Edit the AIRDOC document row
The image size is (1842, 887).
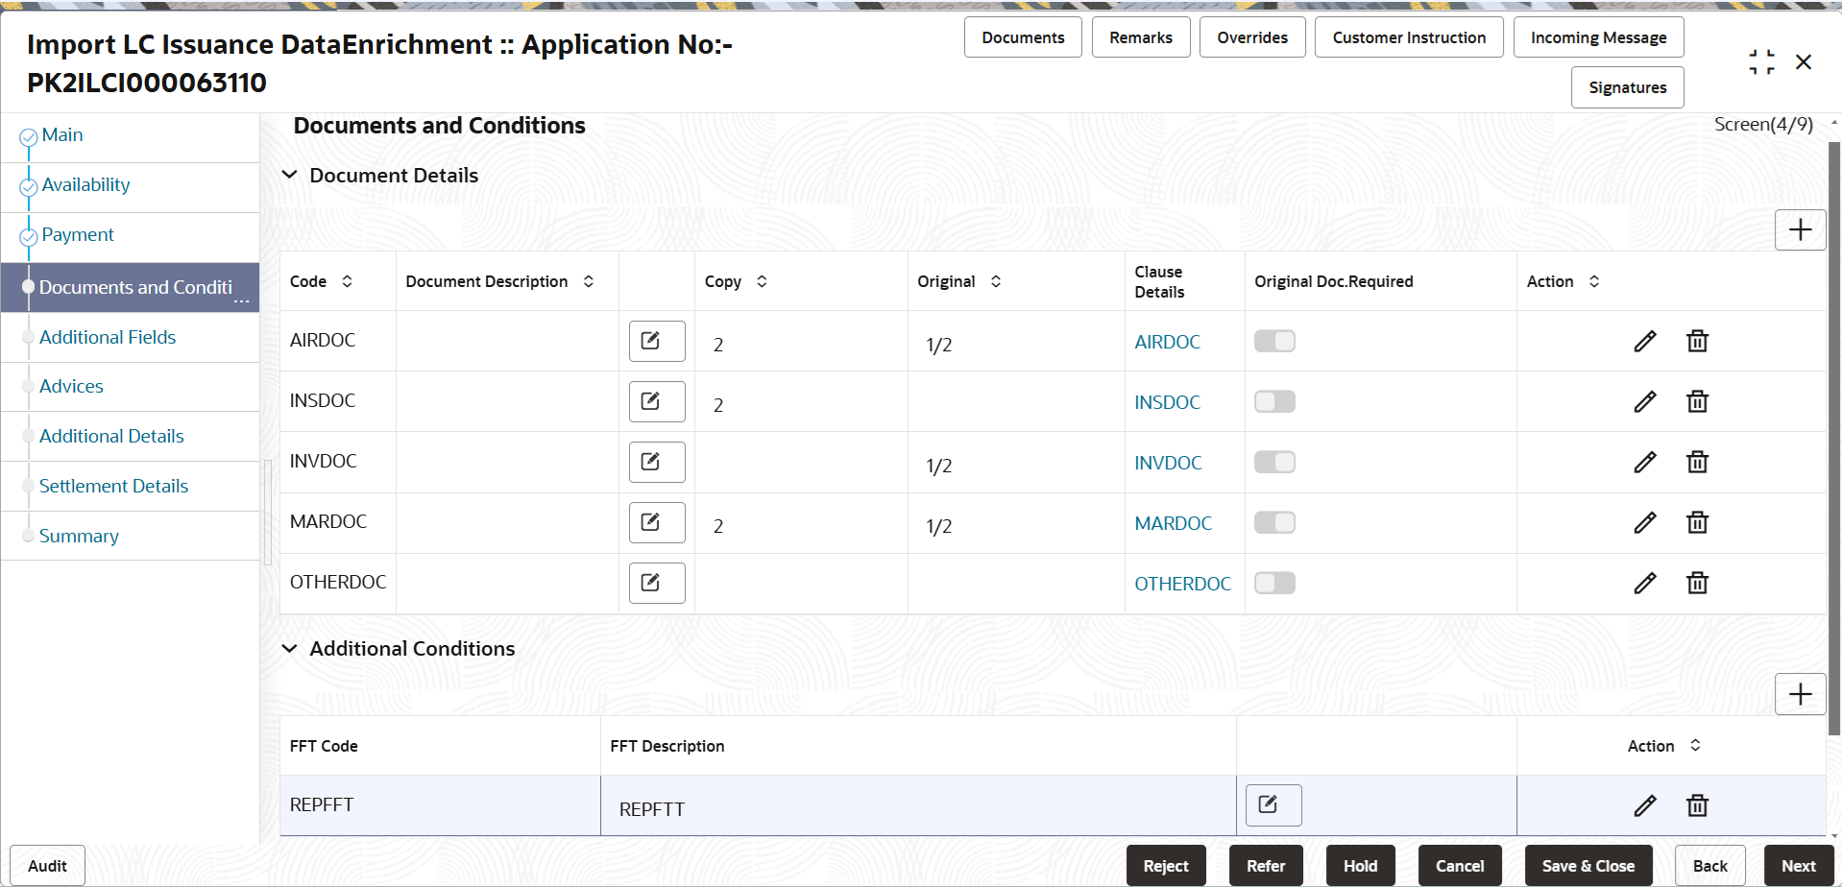pyautogui.click(x=1645, y=341)
